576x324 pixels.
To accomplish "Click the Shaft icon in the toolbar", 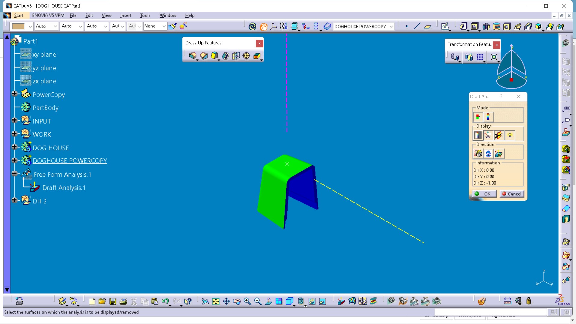I will (x=486, y=26).
